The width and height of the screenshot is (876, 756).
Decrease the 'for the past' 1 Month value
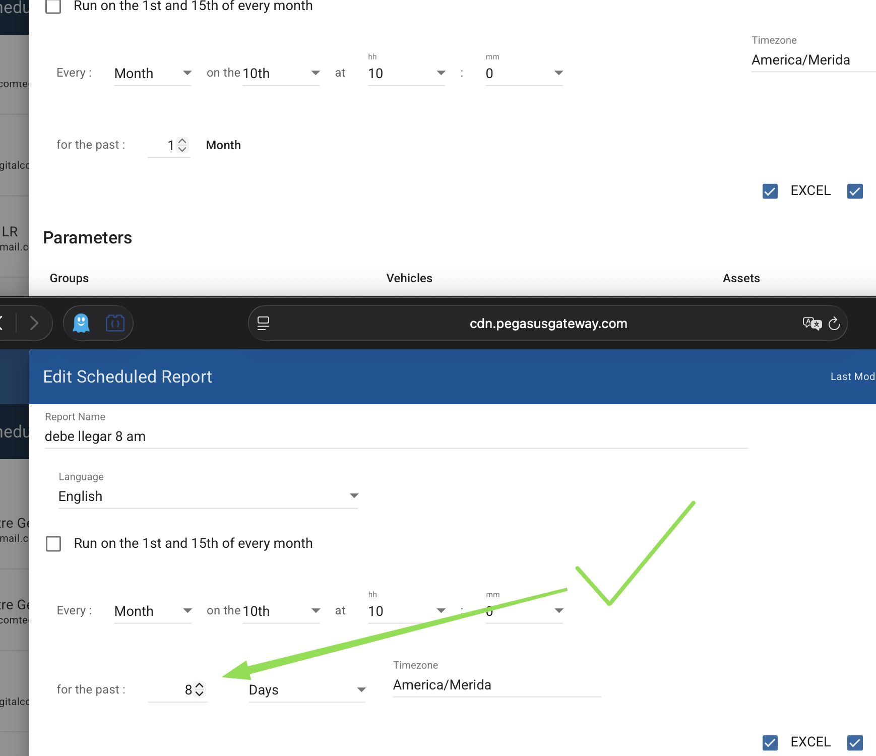pos(182,149)
